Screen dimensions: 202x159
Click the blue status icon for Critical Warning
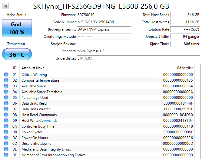[6, 75]
